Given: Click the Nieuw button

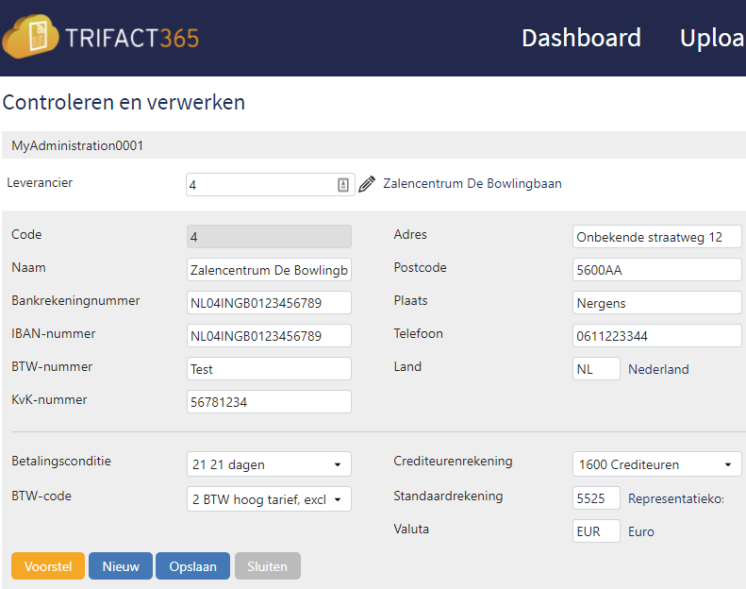Looking at the screenshot, I should pyautogui.click(x=121, y=566).
